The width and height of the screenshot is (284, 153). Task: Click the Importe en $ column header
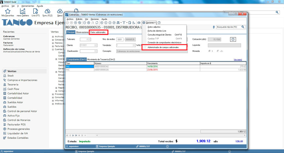(223, 63)
